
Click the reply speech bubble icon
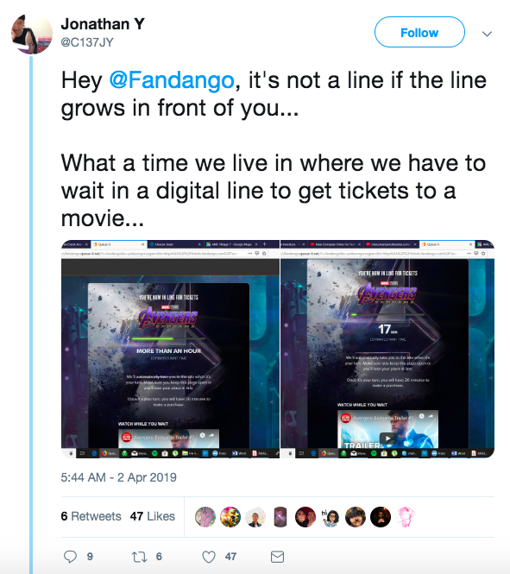pyautogui.click(x=70, y=557)
